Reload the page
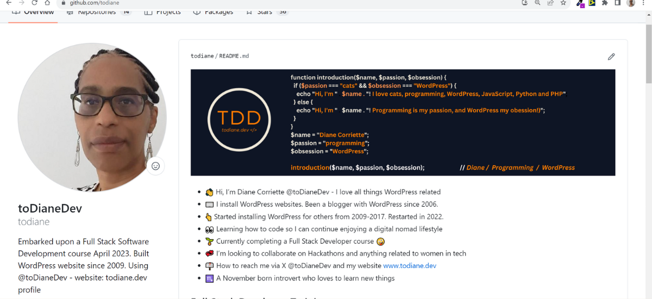This screenshot has width=652, height=299. [35, 3]
